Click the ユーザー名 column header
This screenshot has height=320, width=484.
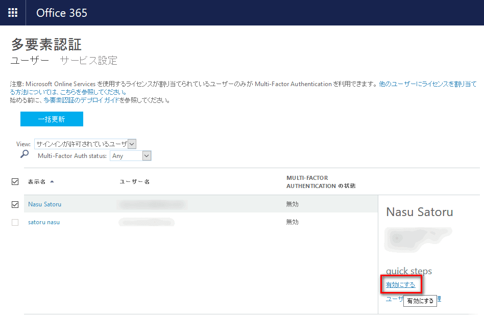point(135,182)
